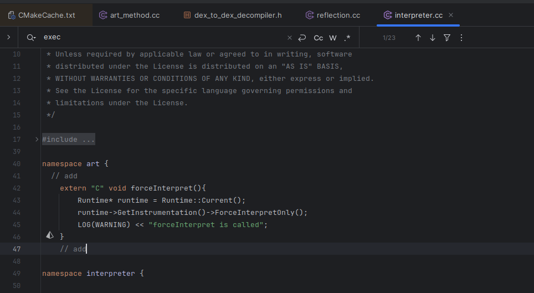
Task: Toggle match case (Cc) in search
Action: [319, 38]
